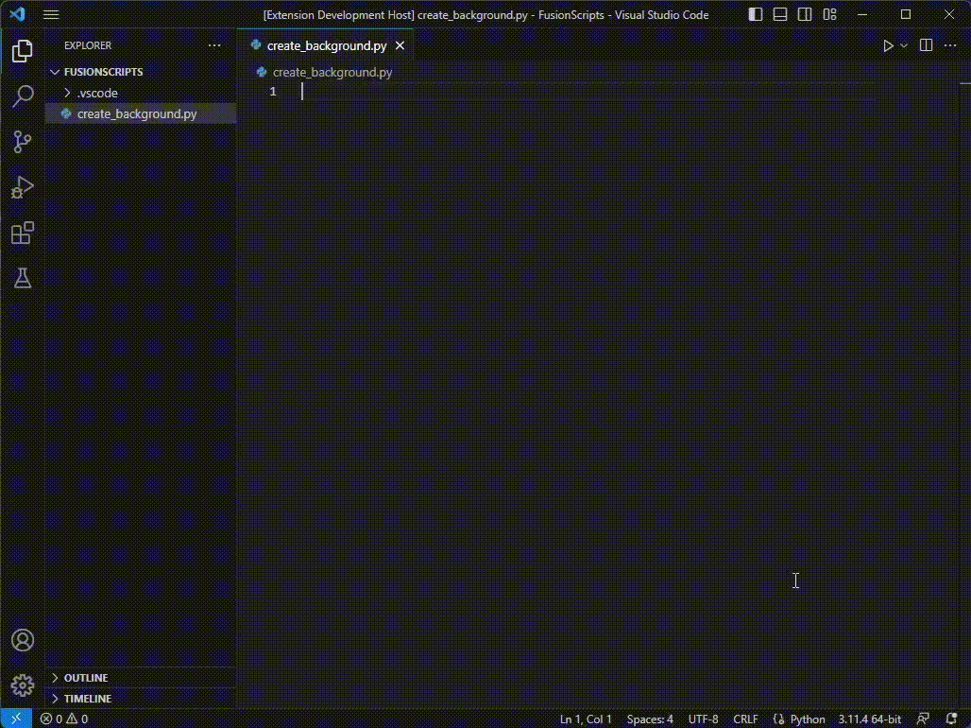The width and height of the screenshot is (971, 728).
Task: Split the editor to the right
Action: point(926,45)
